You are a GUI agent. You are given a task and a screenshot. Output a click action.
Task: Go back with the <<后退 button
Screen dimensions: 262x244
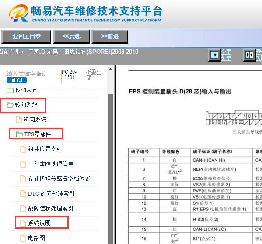72,37
